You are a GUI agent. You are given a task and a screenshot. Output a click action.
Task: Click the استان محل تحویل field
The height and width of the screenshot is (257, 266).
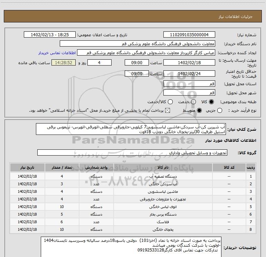pyautogui.click(x=189, y=83)
